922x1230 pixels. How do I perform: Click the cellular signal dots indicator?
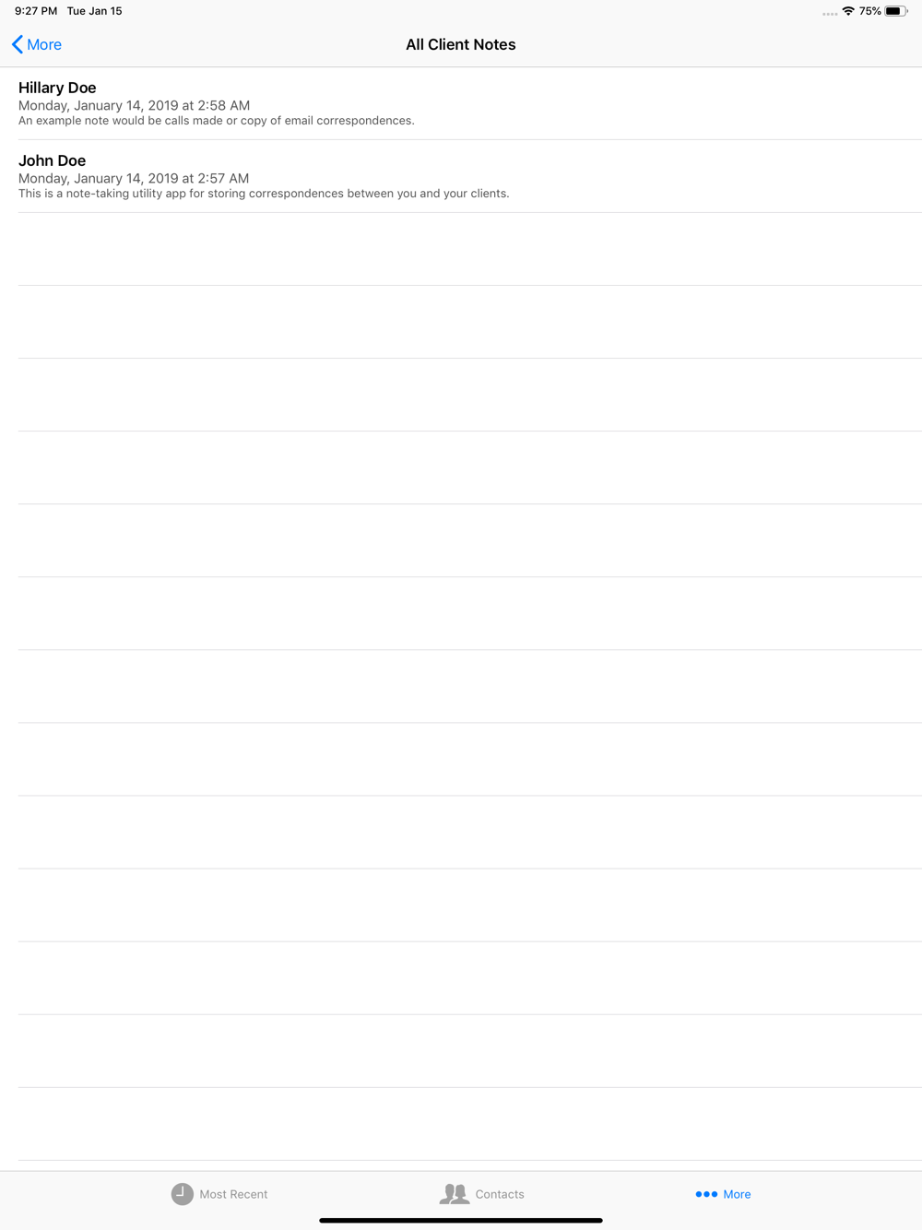[830, 14]
